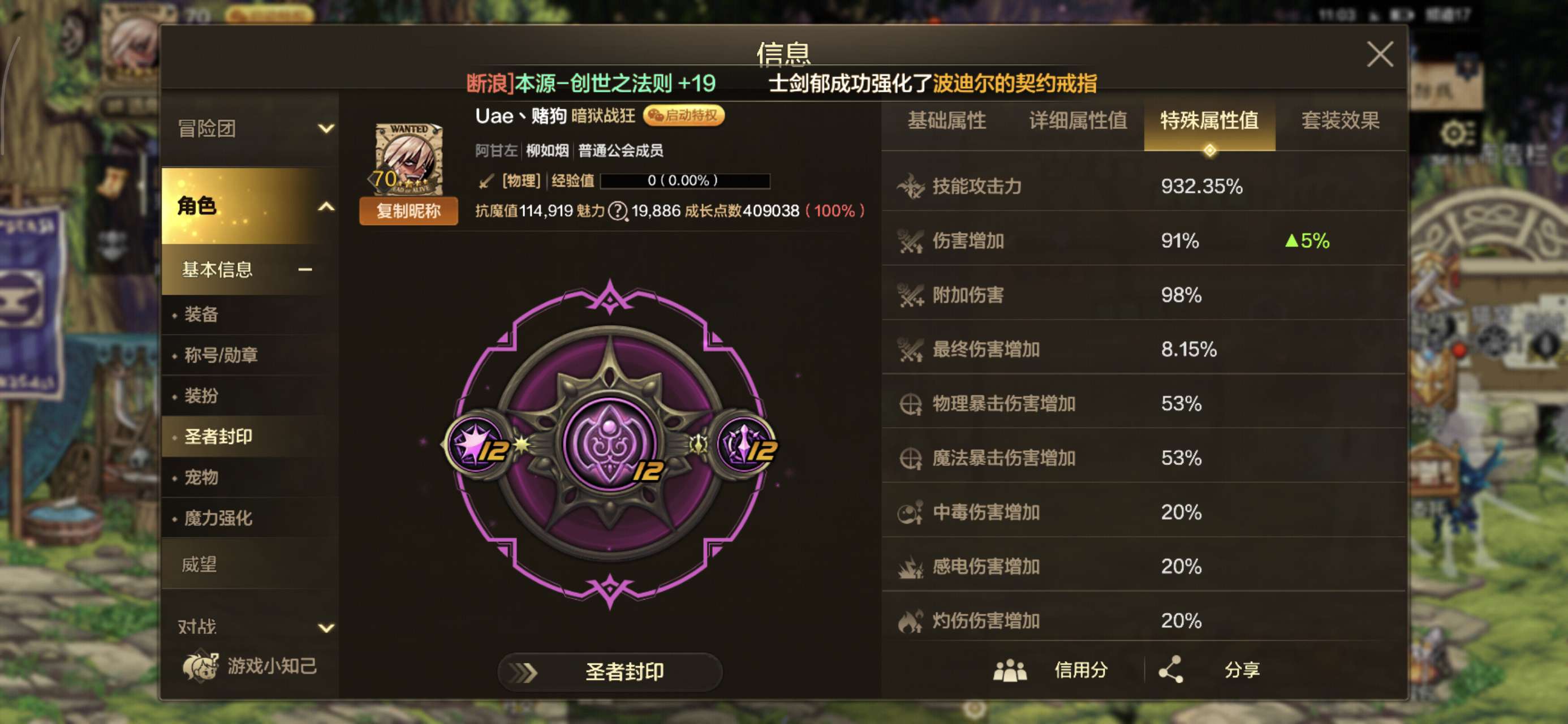The image size is (1568, 724).
Task: Open credit score people icon
Action: 1010,670
